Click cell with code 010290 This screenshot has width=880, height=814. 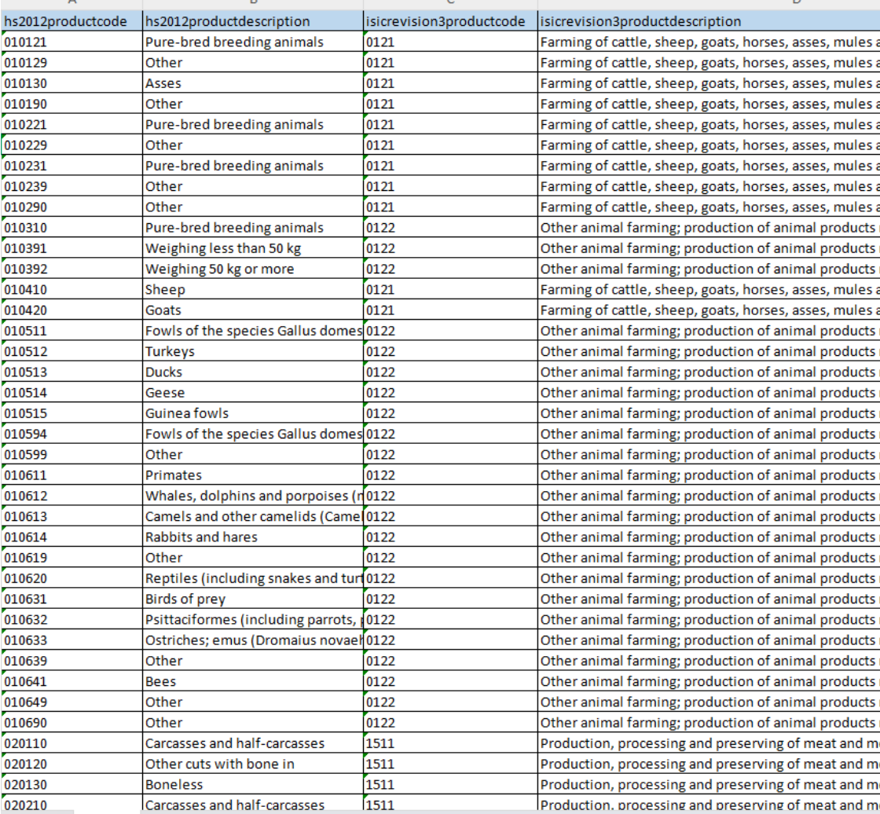click(71, 207)
